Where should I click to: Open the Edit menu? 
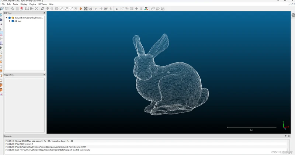coord(9,4)
